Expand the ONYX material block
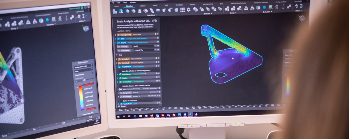 116,39
